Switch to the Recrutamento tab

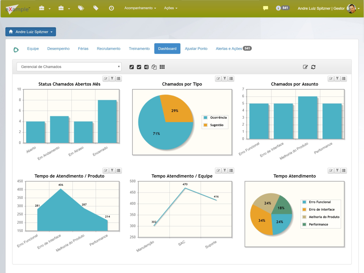(x=108, y=48)
